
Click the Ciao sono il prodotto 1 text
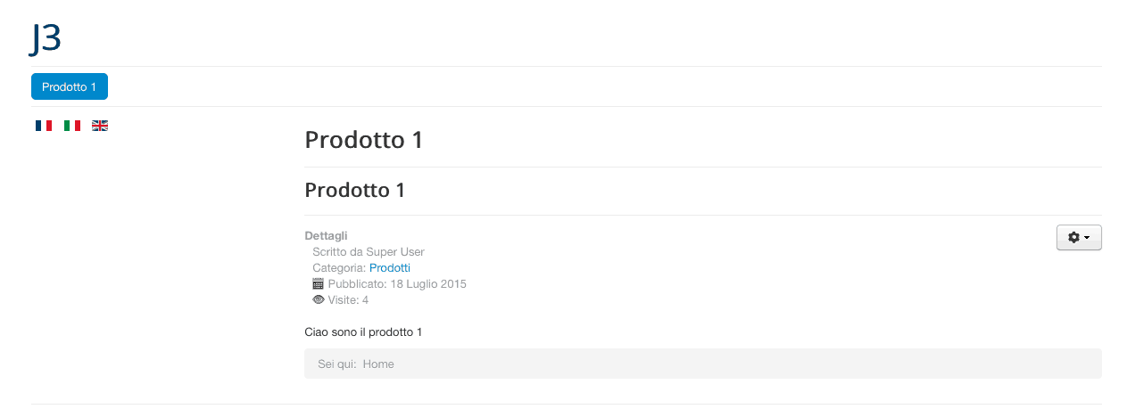(x=363, y=332)
